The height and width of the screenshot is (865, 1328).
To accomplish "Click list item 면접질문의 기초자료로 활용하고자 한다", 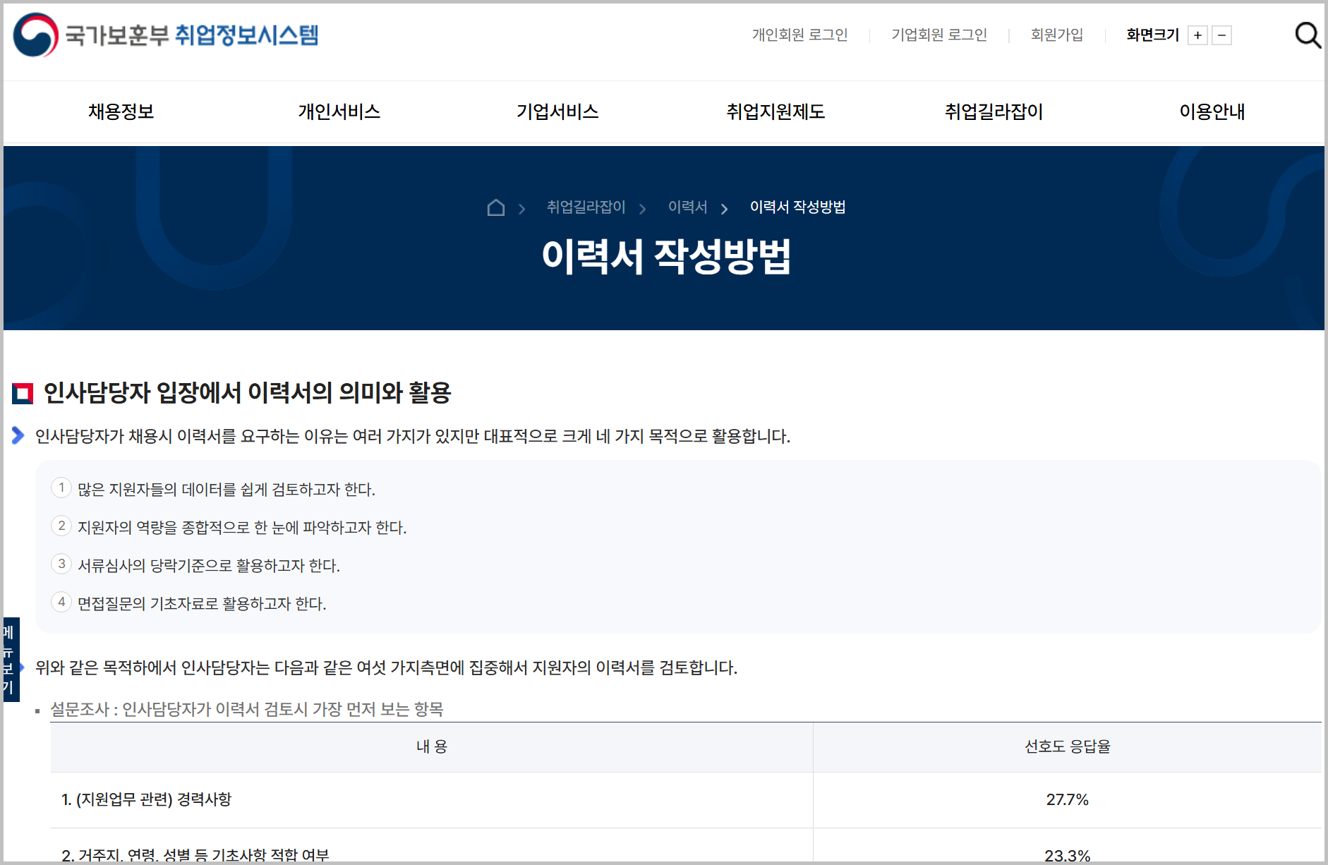I will click(x=202, y=604).
